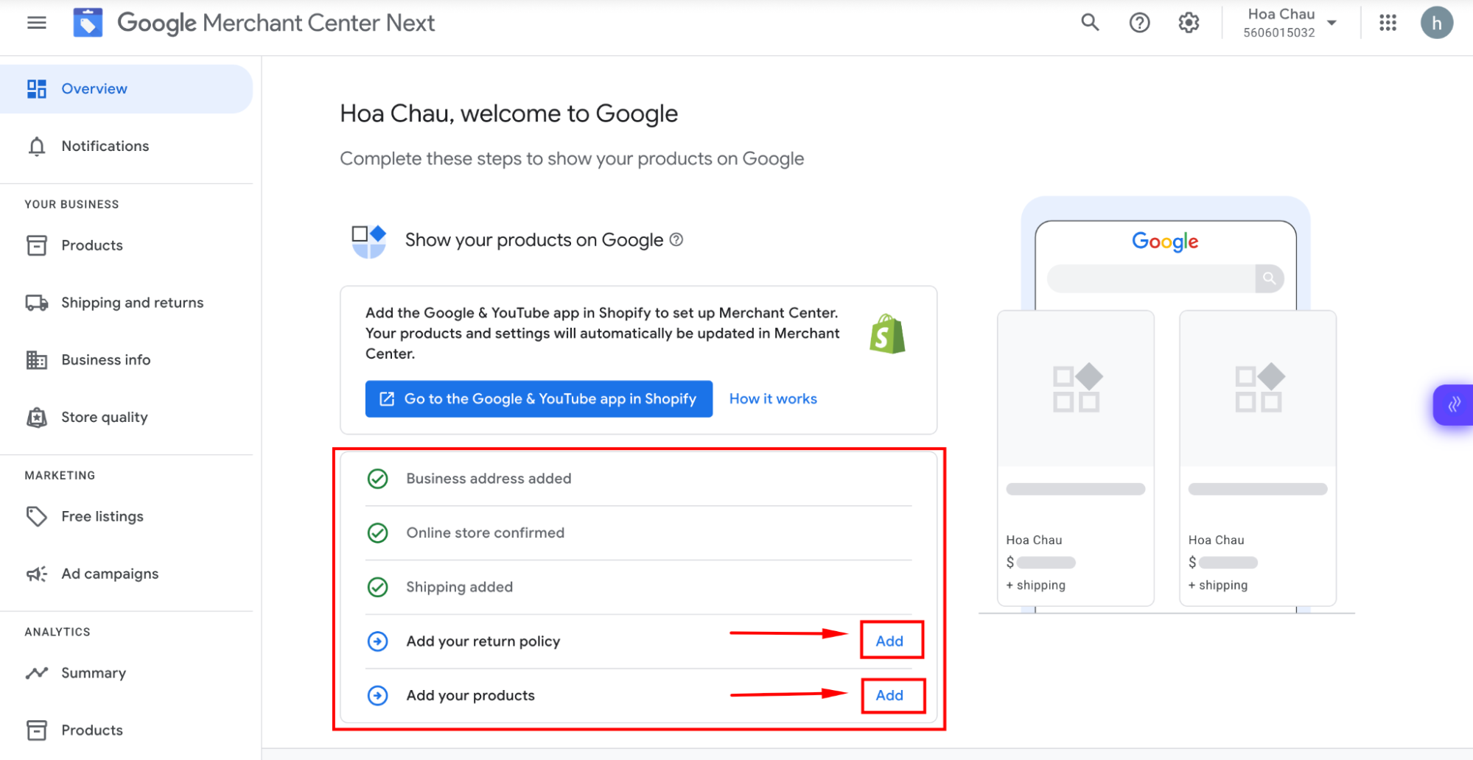This screenshot has width=1473, height=760.
Task: Click arrow icon beside Add your products
Action: (377, 695)
